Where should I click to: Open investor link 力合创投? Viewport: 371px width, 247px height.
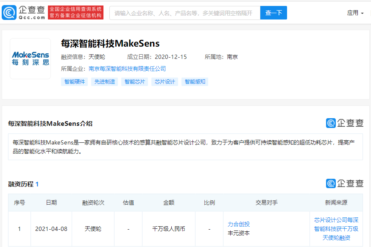[x=240, y=224]
